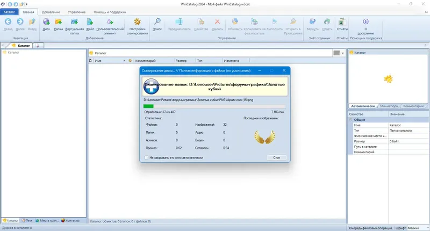This screenshot has height=231, width=430.
Task: Open the Шрифт size dropdown Мелкий
Action: (x=418, y=228)
